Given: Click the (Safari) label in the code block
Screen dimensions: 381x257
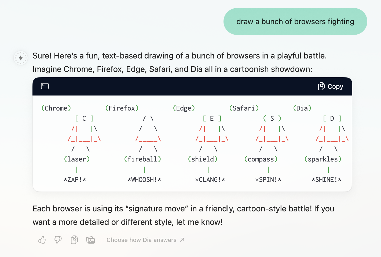Looking at the screenshot, I should click(244, 108).
